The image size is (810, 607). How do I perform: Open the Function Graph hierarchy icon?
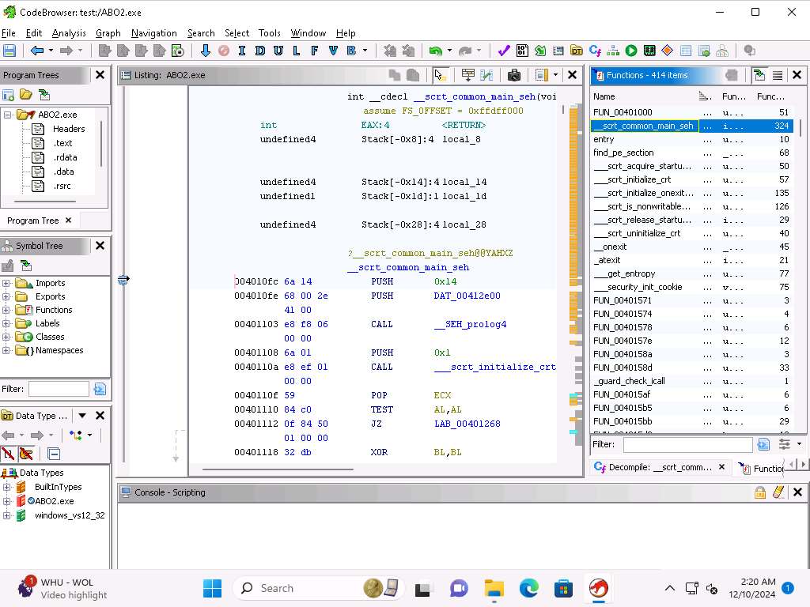click(x=613, y=51)
